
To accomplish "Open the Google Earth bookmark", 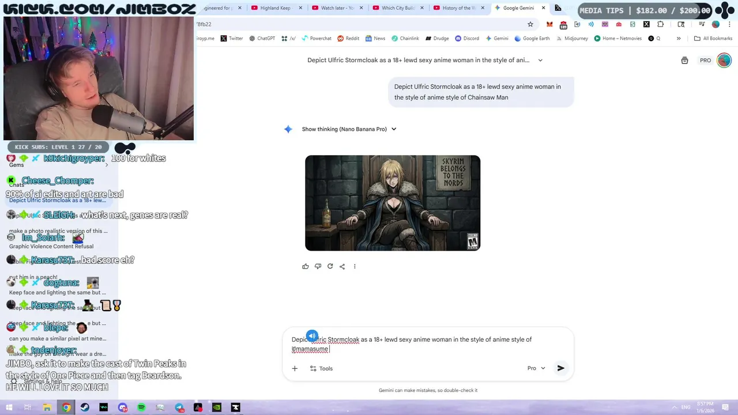I will click(532, 39).
